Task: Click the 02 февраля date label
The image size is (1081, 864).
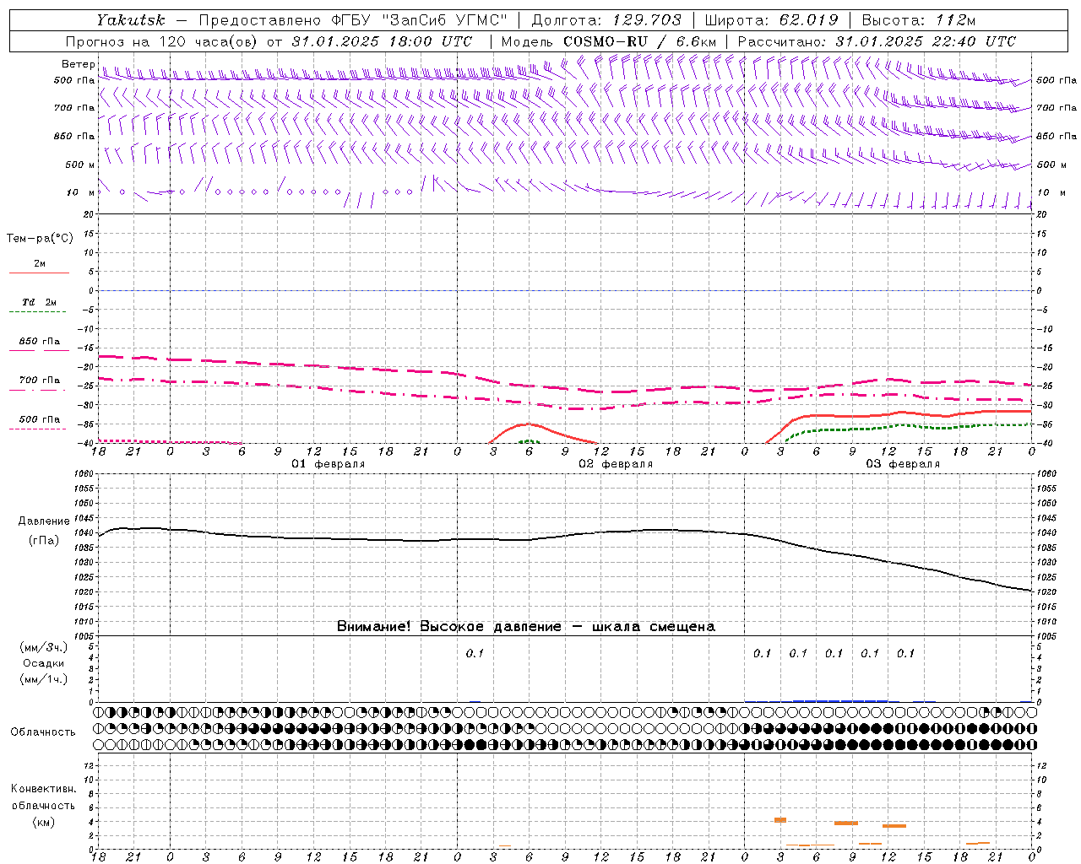Action: [616, 464]
